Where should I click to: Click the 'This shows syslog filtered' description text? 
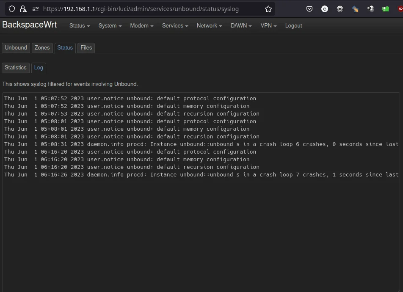coord(70,84)
